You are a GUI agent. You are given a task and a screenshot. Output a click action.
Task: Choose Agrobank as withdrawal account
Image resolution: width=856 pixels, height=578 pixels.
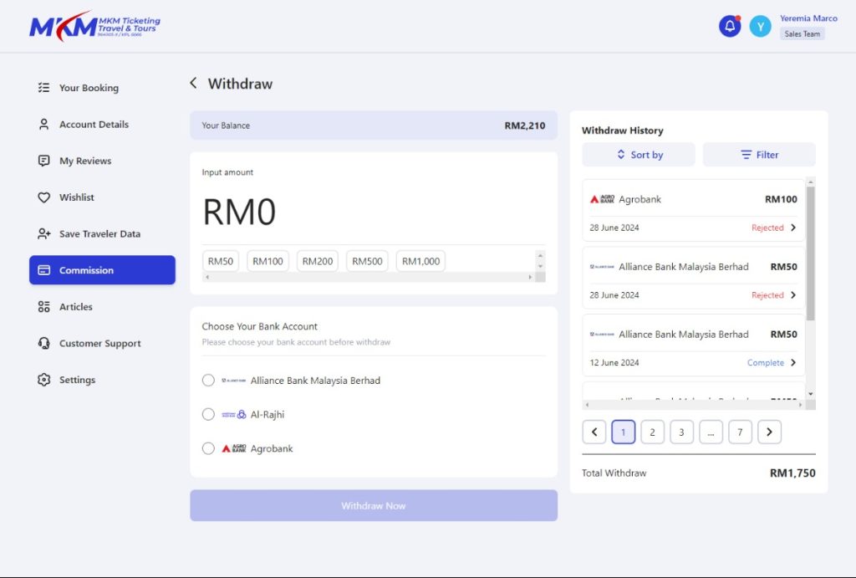point(209,448)
